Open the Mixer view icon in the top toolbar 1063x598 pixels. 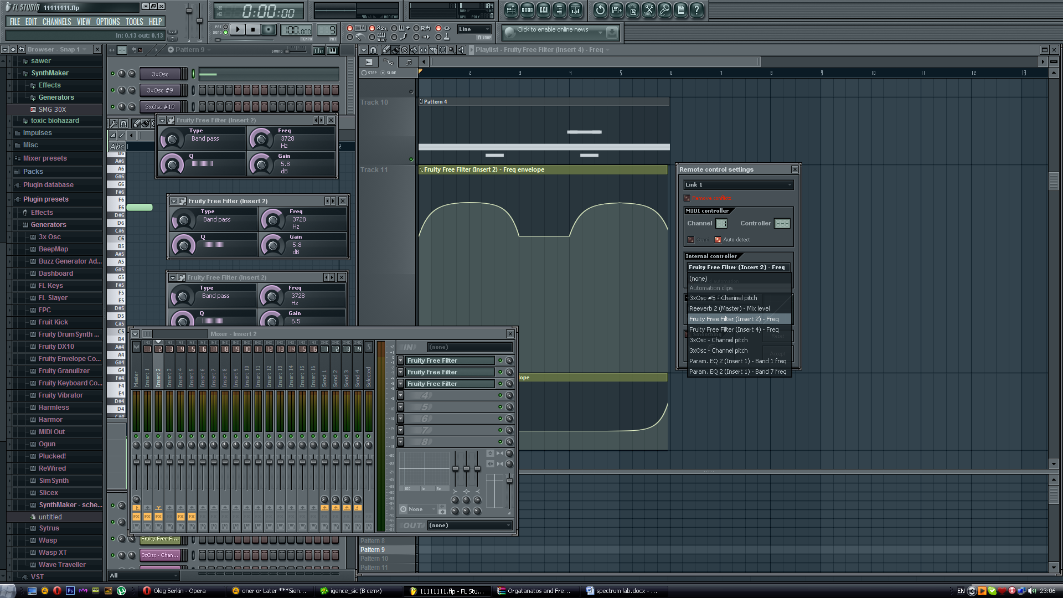click(x=575, y=9)
